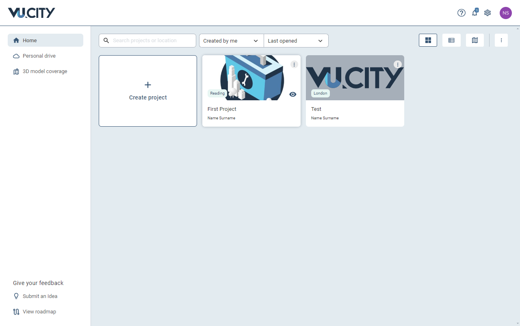Open the NS user avatar menu
Viewport: 520px width, 326px height.
(x=506, y=13)
